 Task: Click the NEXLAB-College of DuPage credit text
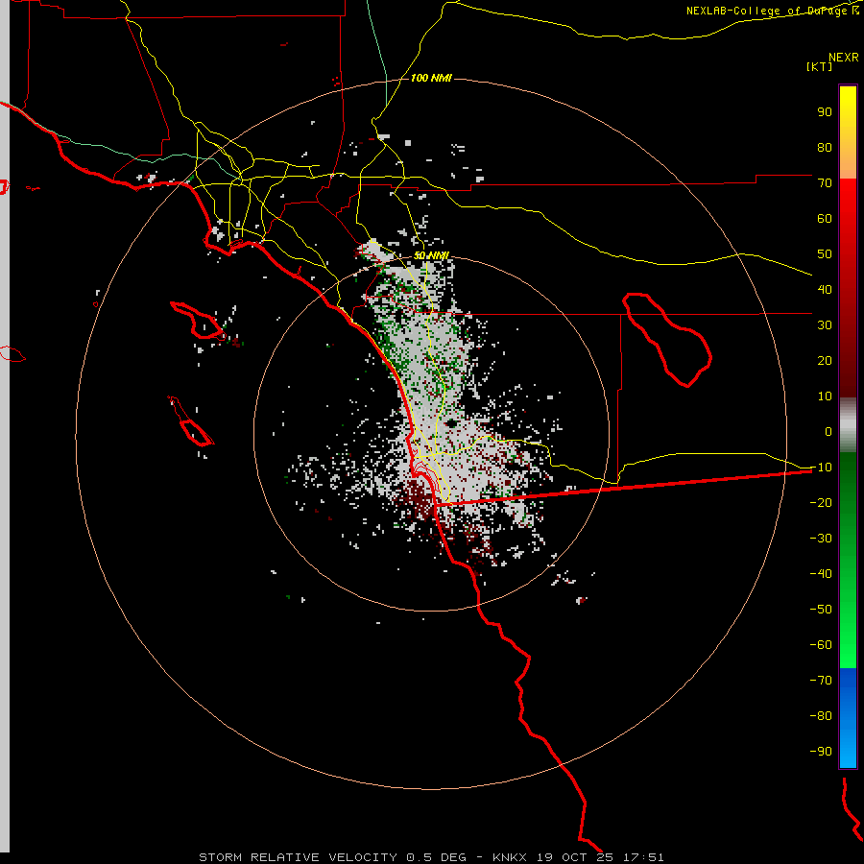(x=772, y=11)
